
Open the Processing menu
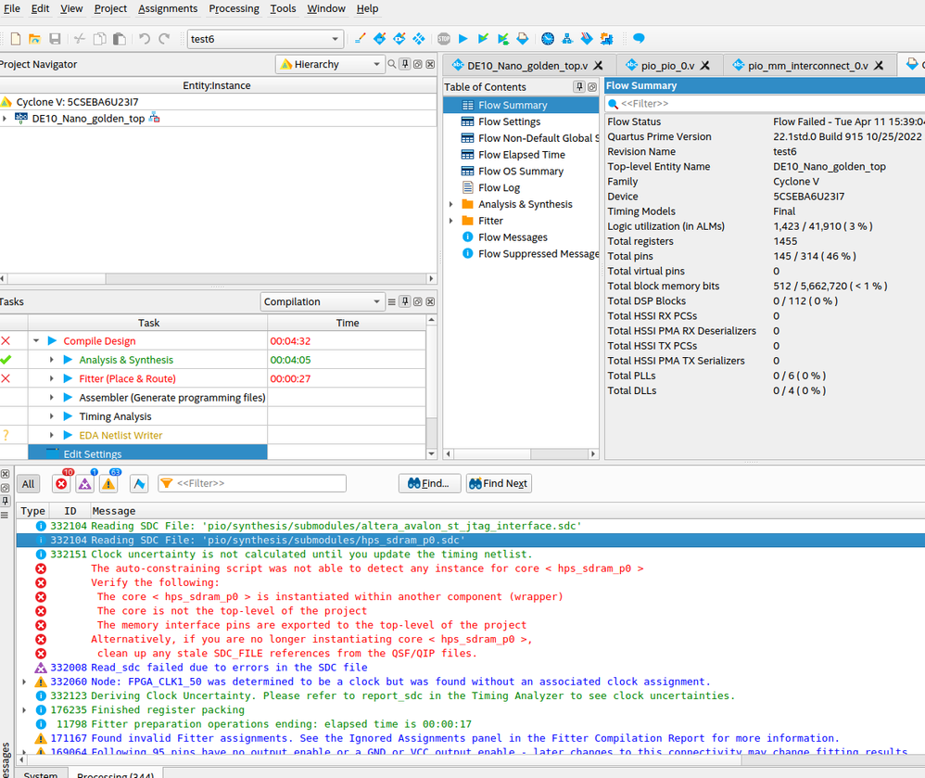click(234, 8)
